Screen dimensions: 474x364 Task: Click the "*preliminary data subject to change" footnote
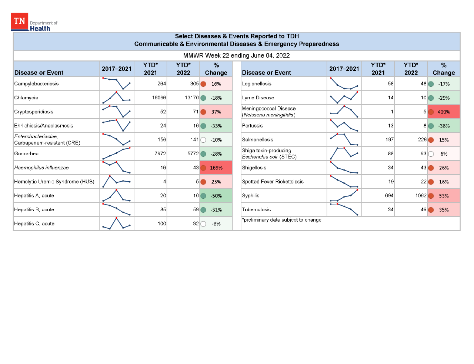[x=281, y=220]
